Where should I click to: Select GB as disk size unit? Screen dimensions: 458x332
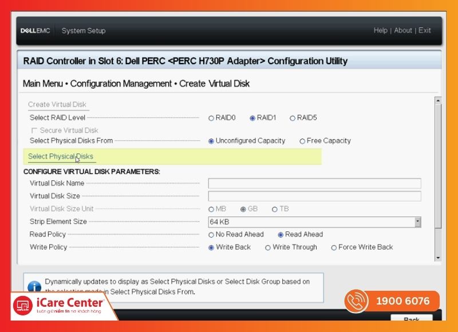coord(243,210)
